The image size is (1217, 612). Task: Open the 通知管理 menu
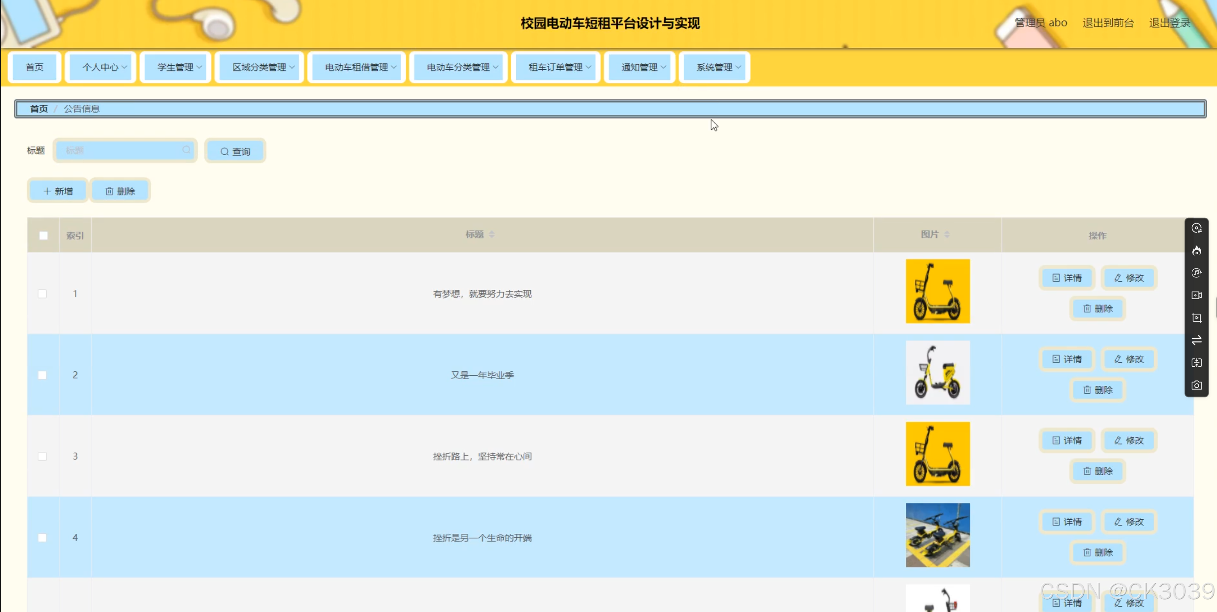pyautogui.click(x=640, y=68)
